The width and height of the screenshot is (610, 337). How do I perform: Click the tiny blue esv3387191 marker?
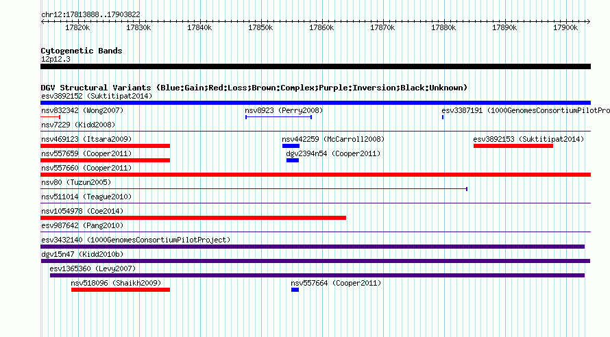click(x=443, y=117)
